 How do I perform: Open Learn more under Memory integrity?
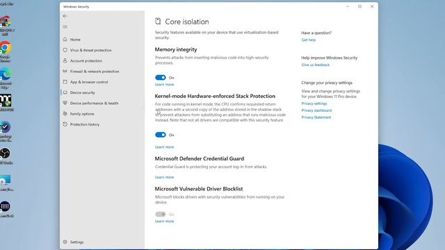[164, 85]
